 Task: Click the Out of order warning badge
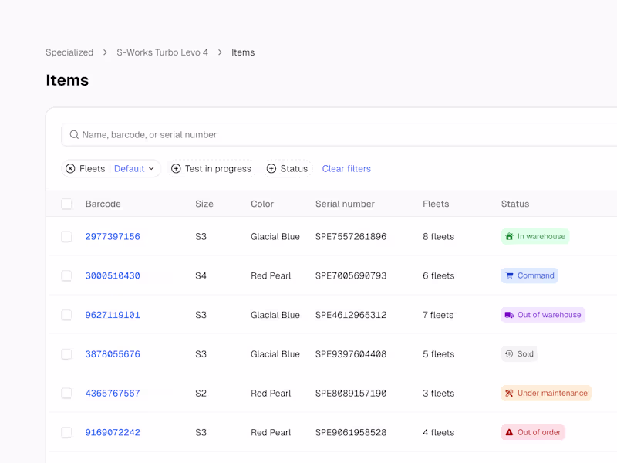[x=532, y=433]
